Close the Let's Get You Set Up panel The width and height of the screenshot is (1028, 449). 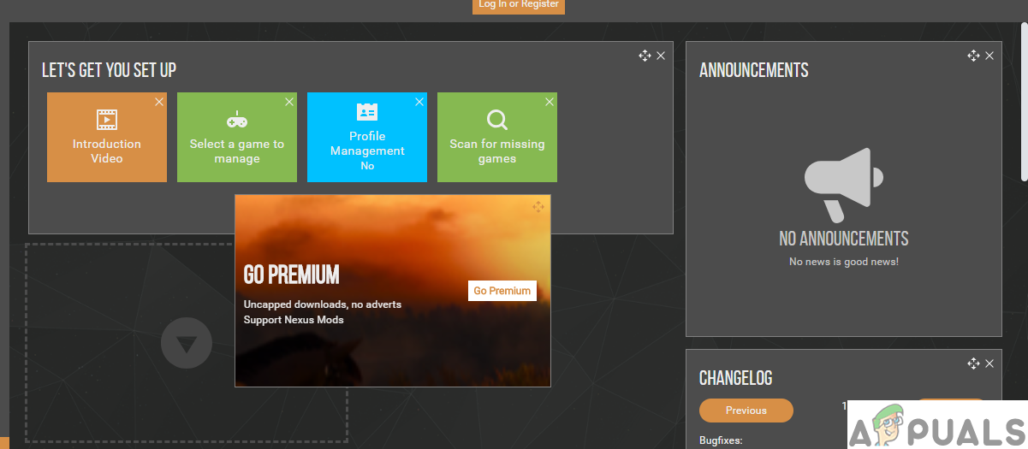661,56
